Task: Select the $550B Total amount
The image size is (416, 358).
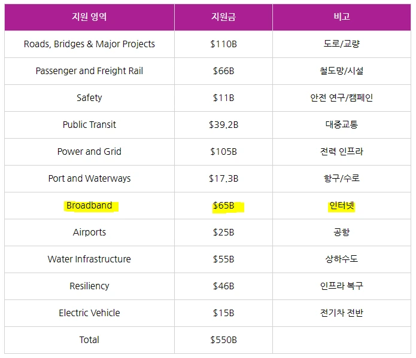Action: (223, 340)
